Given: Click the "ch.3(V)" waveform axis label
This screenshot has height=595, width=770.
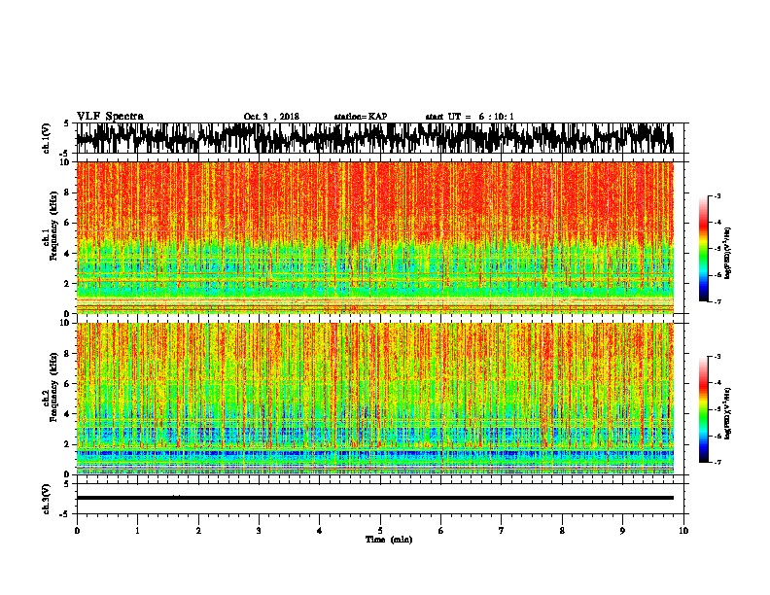Looking at the screenshot, I should [x=47, y=499].
